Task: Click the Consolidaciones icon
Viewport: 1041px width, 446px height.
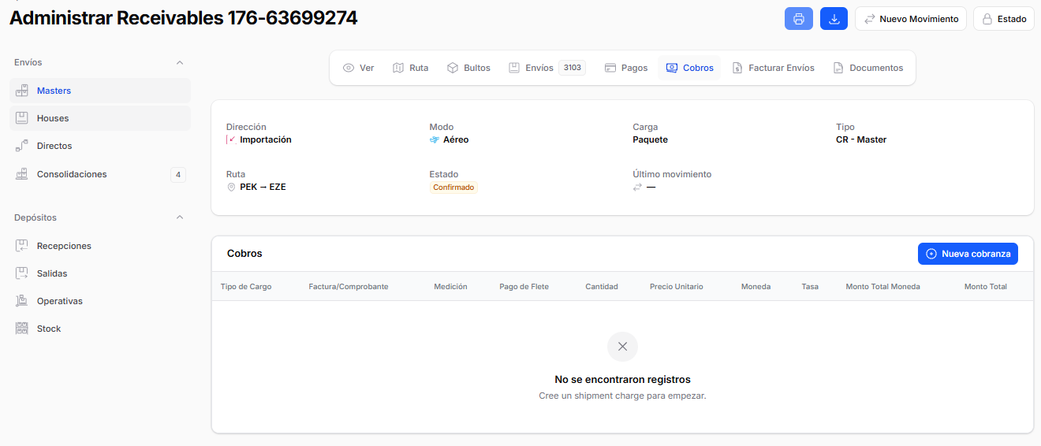Action: pos(22,174)
